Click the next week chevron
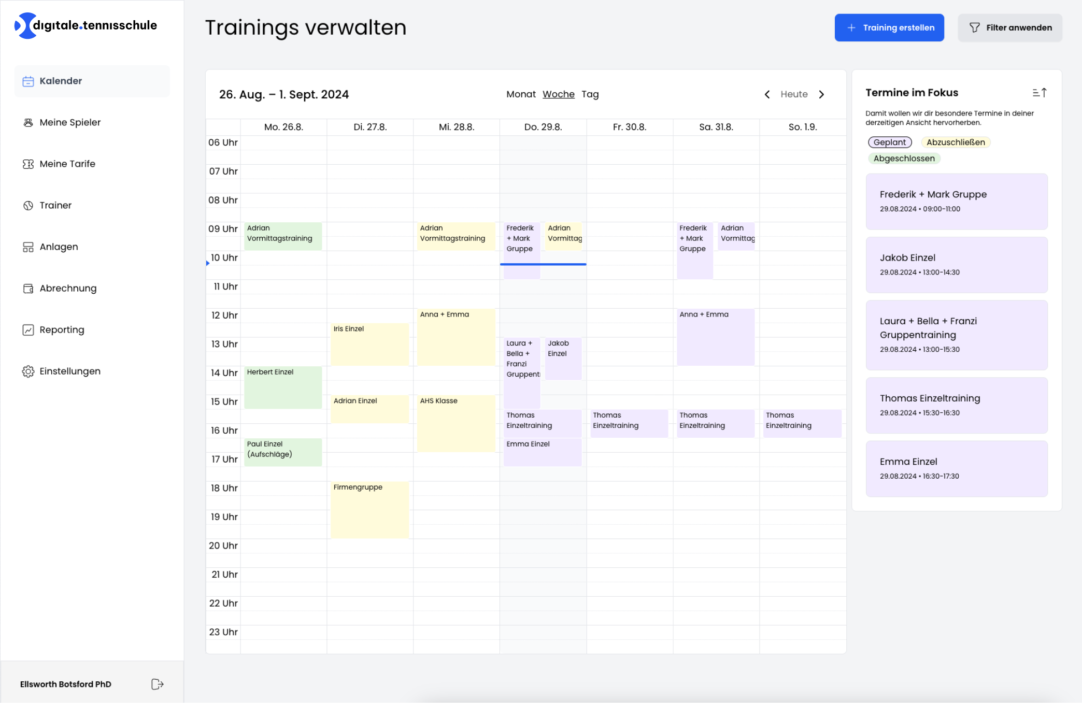 point(822,94)
